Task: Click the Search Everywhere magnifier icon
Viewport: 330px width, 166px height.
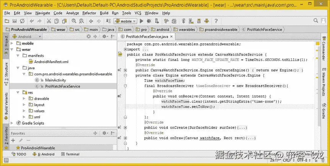Action: [x=316, y=21]
